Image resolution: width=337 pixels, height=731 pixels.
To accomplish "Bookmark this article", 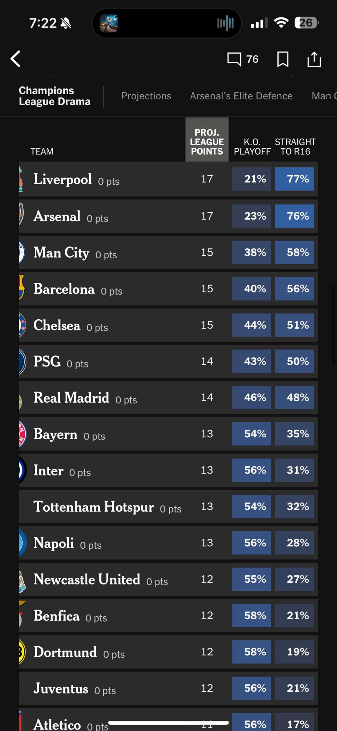I will point(283,59).
